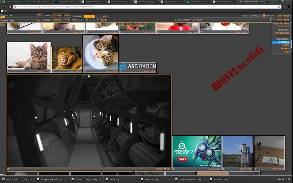Expand the folder history dropdown arrow

(x=274, y=20)
